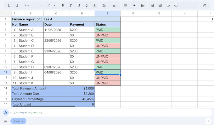This screenshot has width=214, height=125.
Task: Add a new sheet with the plus button
Action: click(208, 121)
